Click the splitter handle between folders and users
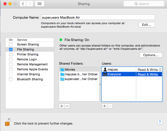Screen dimensions: 167x131 100,85
